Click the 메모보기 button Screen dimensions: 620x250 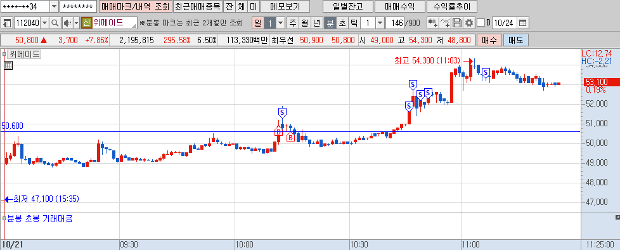click(x=285, y=6)
